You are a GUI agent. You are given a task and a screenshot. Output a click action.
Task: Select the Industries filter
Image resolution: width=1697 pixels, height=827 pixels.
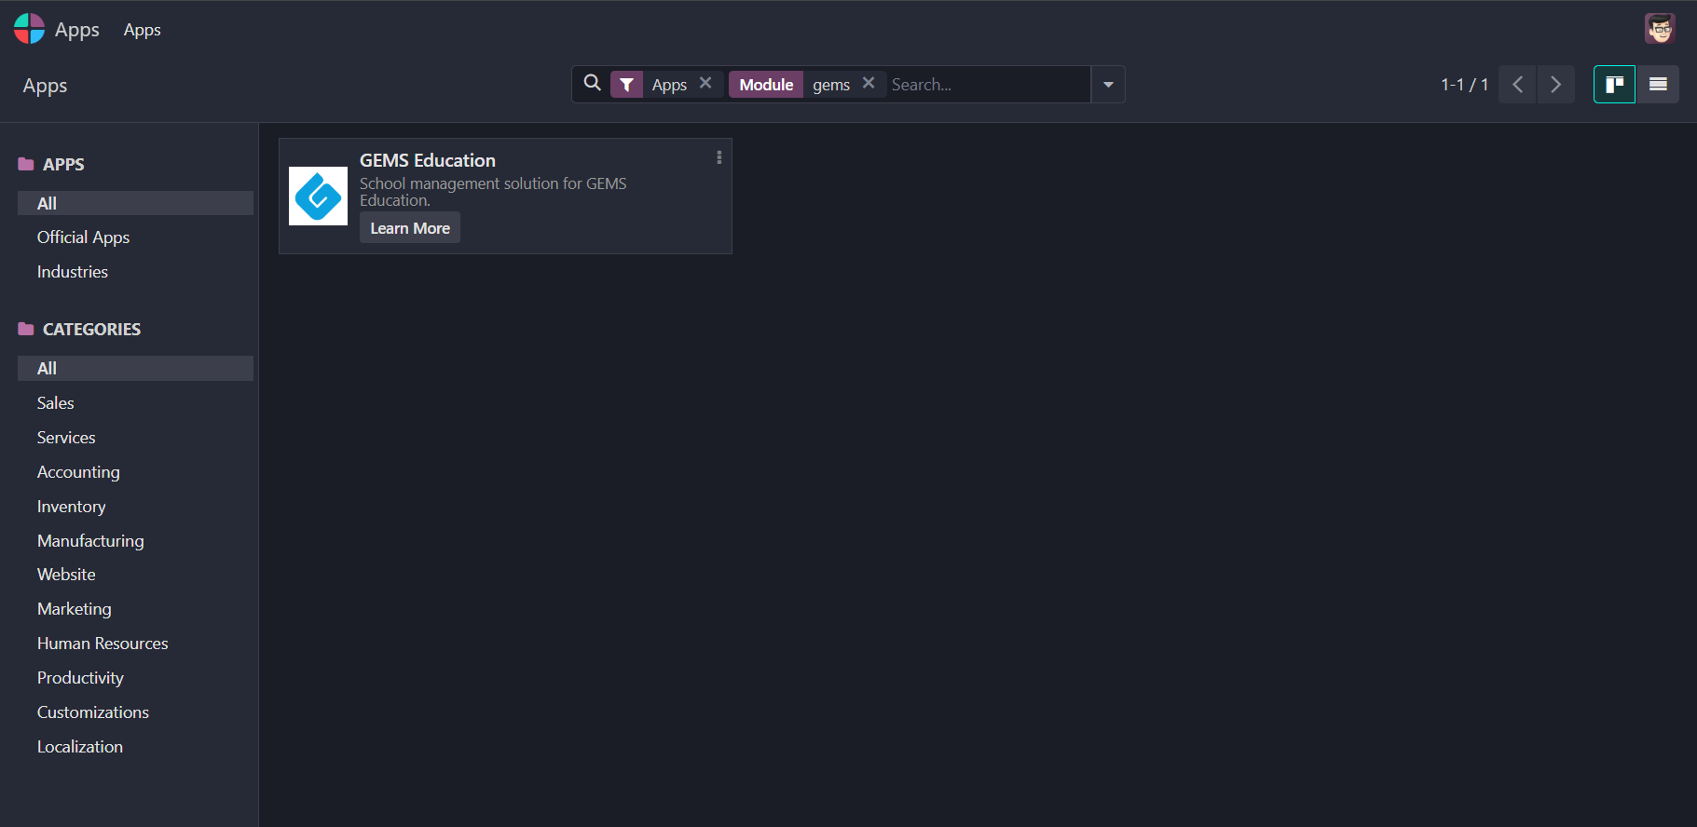pos(73,272)
